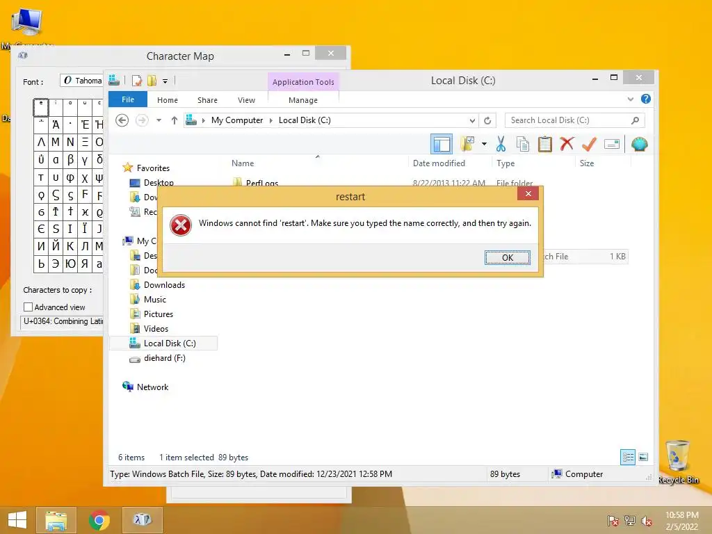This screenshot has height=534, width=712.
Task: Click the red X Delete icon
Action: pos(567,145)
